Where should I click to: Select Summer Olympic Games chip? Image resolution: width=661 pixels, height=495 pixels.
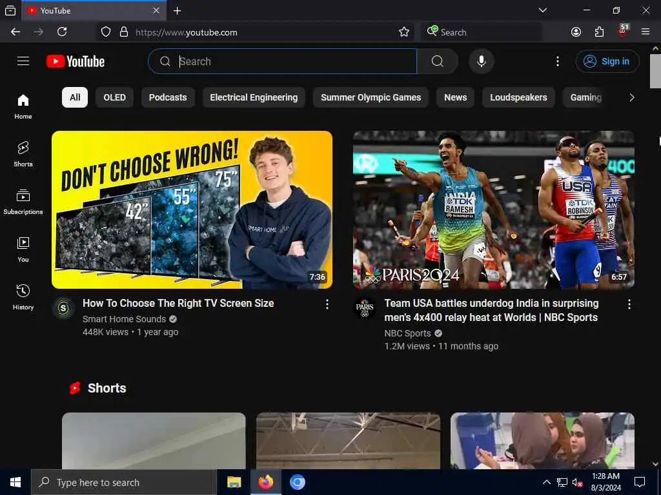click(371, 97)
